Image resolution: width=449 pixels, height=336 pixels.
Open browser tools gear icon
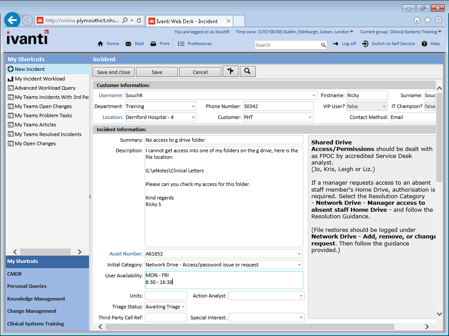(x=438, y=20)
